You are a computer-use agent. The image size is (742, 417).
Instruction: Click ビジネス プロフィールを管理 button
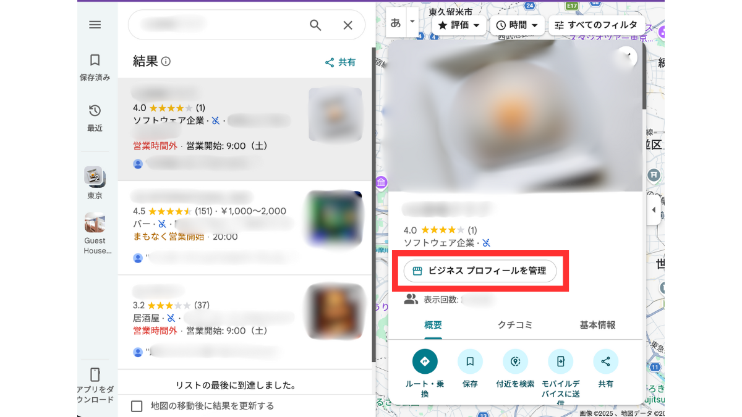coord(480,271)
